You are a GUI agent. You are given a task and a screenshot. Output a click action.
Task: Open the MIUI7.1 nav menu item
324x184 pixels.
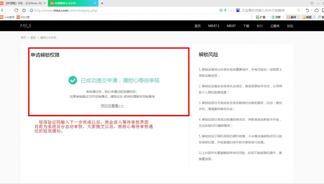[x=214, y=26]
